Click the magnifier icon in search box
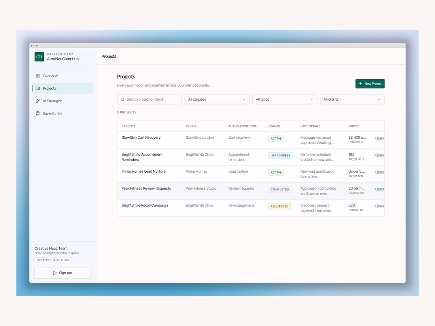 [x=122, y=99]
